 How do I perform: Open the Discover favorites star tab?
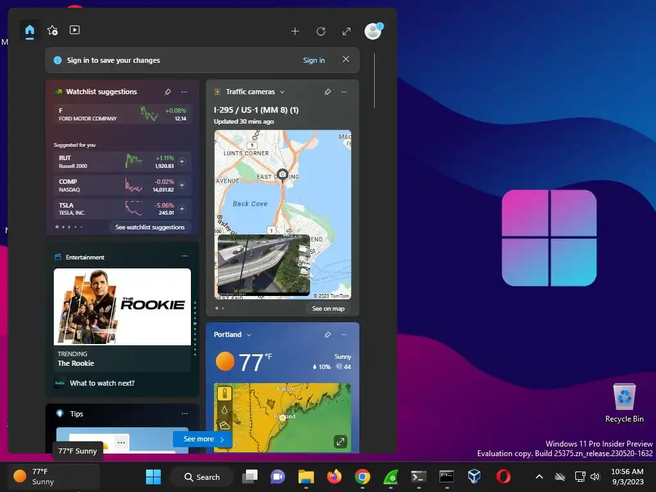[x=53, y=30]
